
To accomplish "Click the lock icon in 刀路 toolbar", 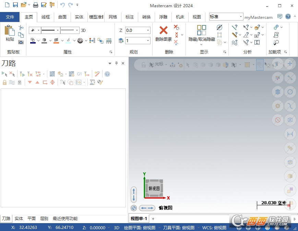I will click(x=4, y=82).
